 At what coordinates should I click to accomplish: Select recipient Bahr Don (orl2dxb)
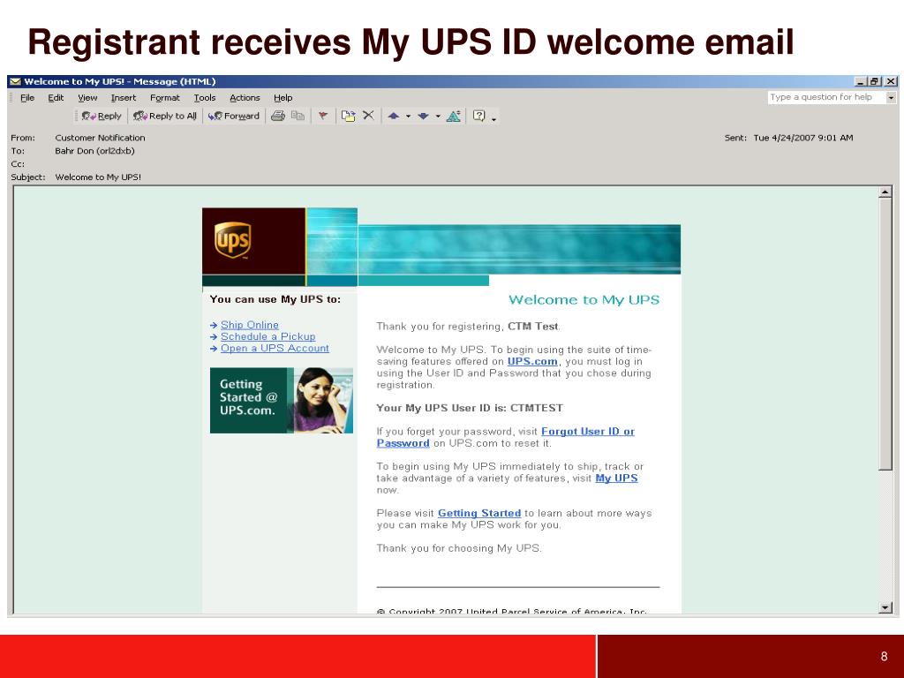point(94,151)
